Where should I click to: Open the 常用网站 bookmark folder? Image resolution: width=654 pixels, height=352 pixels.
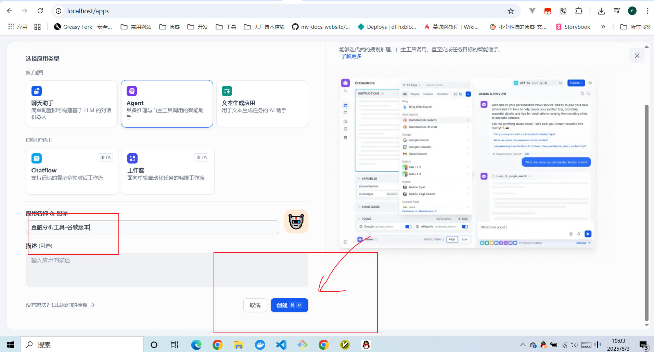(136, 27)
